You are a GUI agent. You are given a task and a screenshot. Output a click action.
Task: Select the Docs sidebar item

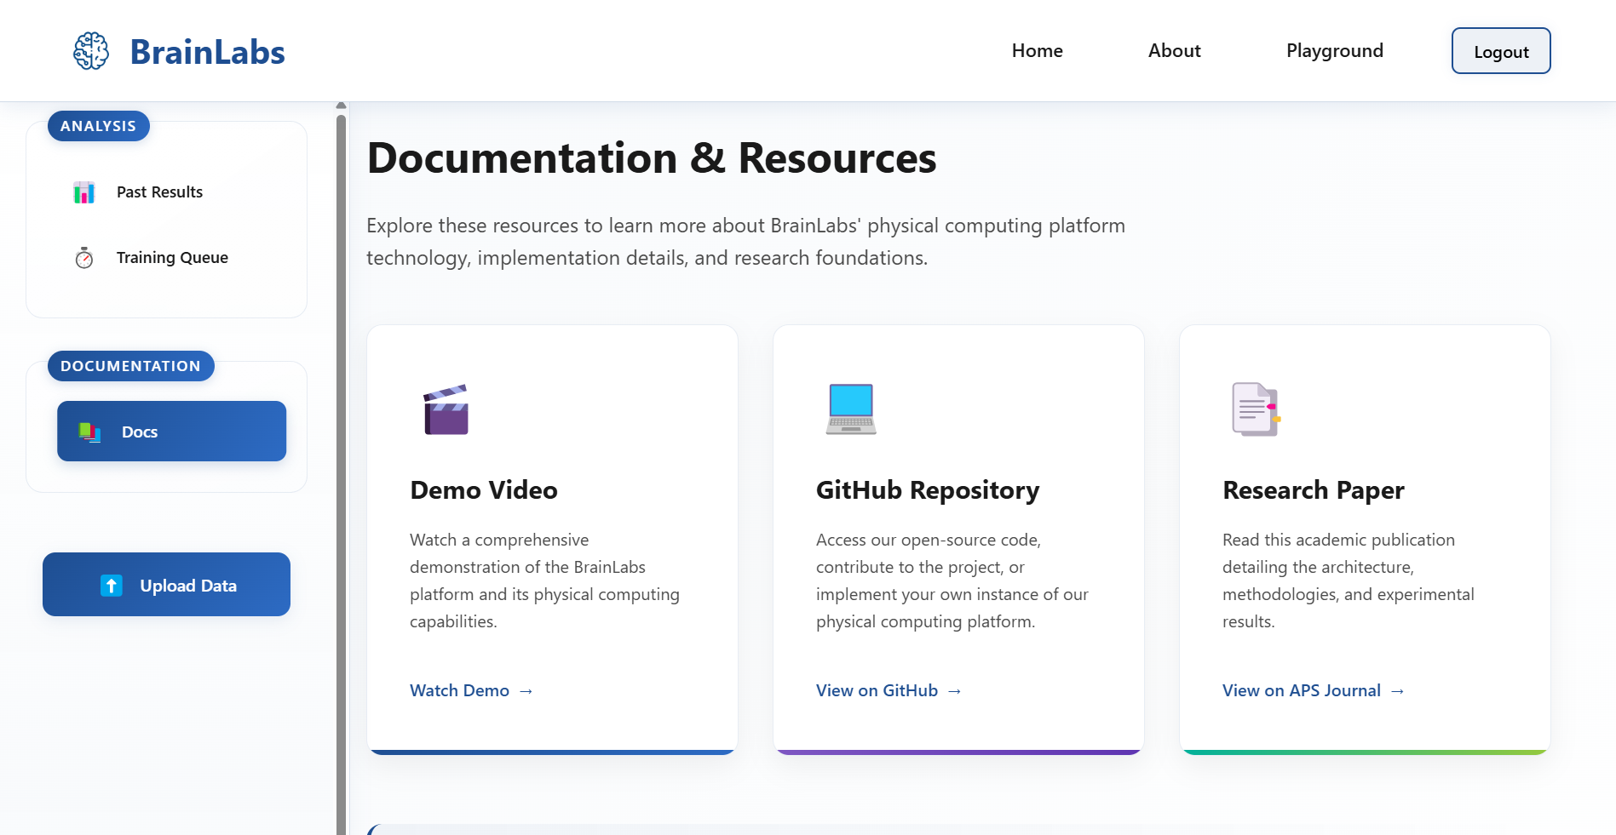click(171, 432)
